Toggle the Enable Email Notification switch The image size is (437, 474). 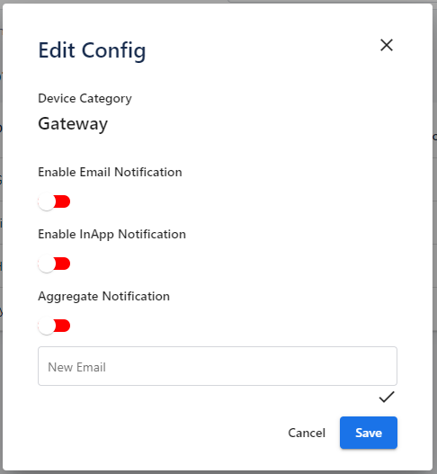point(54,201)
